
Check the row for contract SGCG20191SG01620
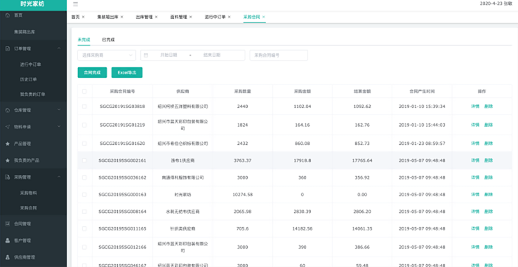[x=84, y=144]
